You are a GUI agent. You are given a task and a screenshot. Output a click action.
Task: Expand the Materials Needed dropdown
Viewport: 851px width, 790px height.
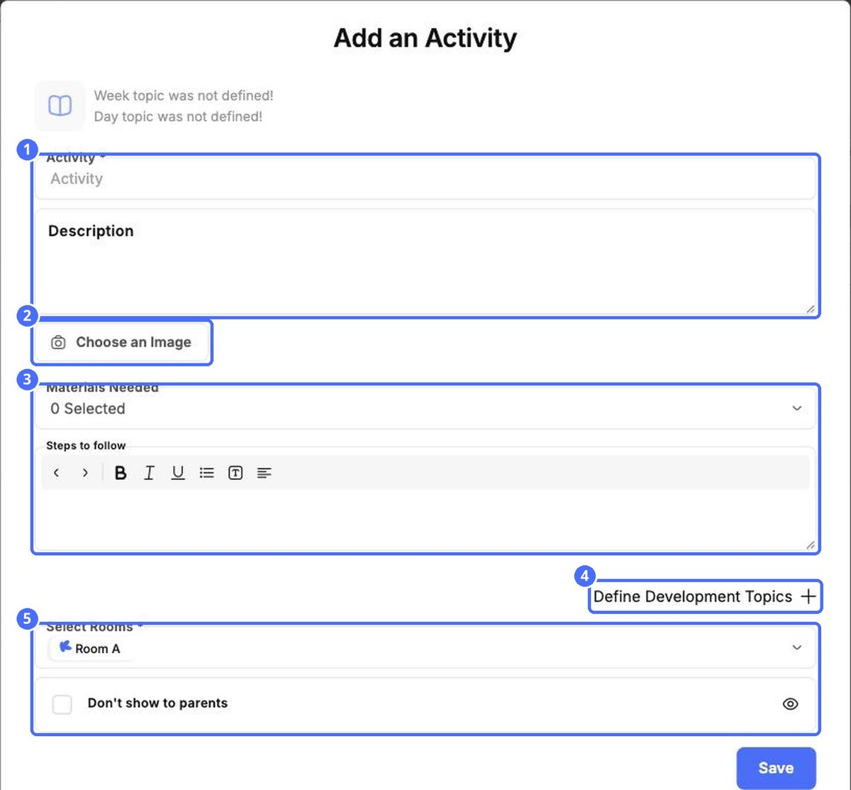425,407
